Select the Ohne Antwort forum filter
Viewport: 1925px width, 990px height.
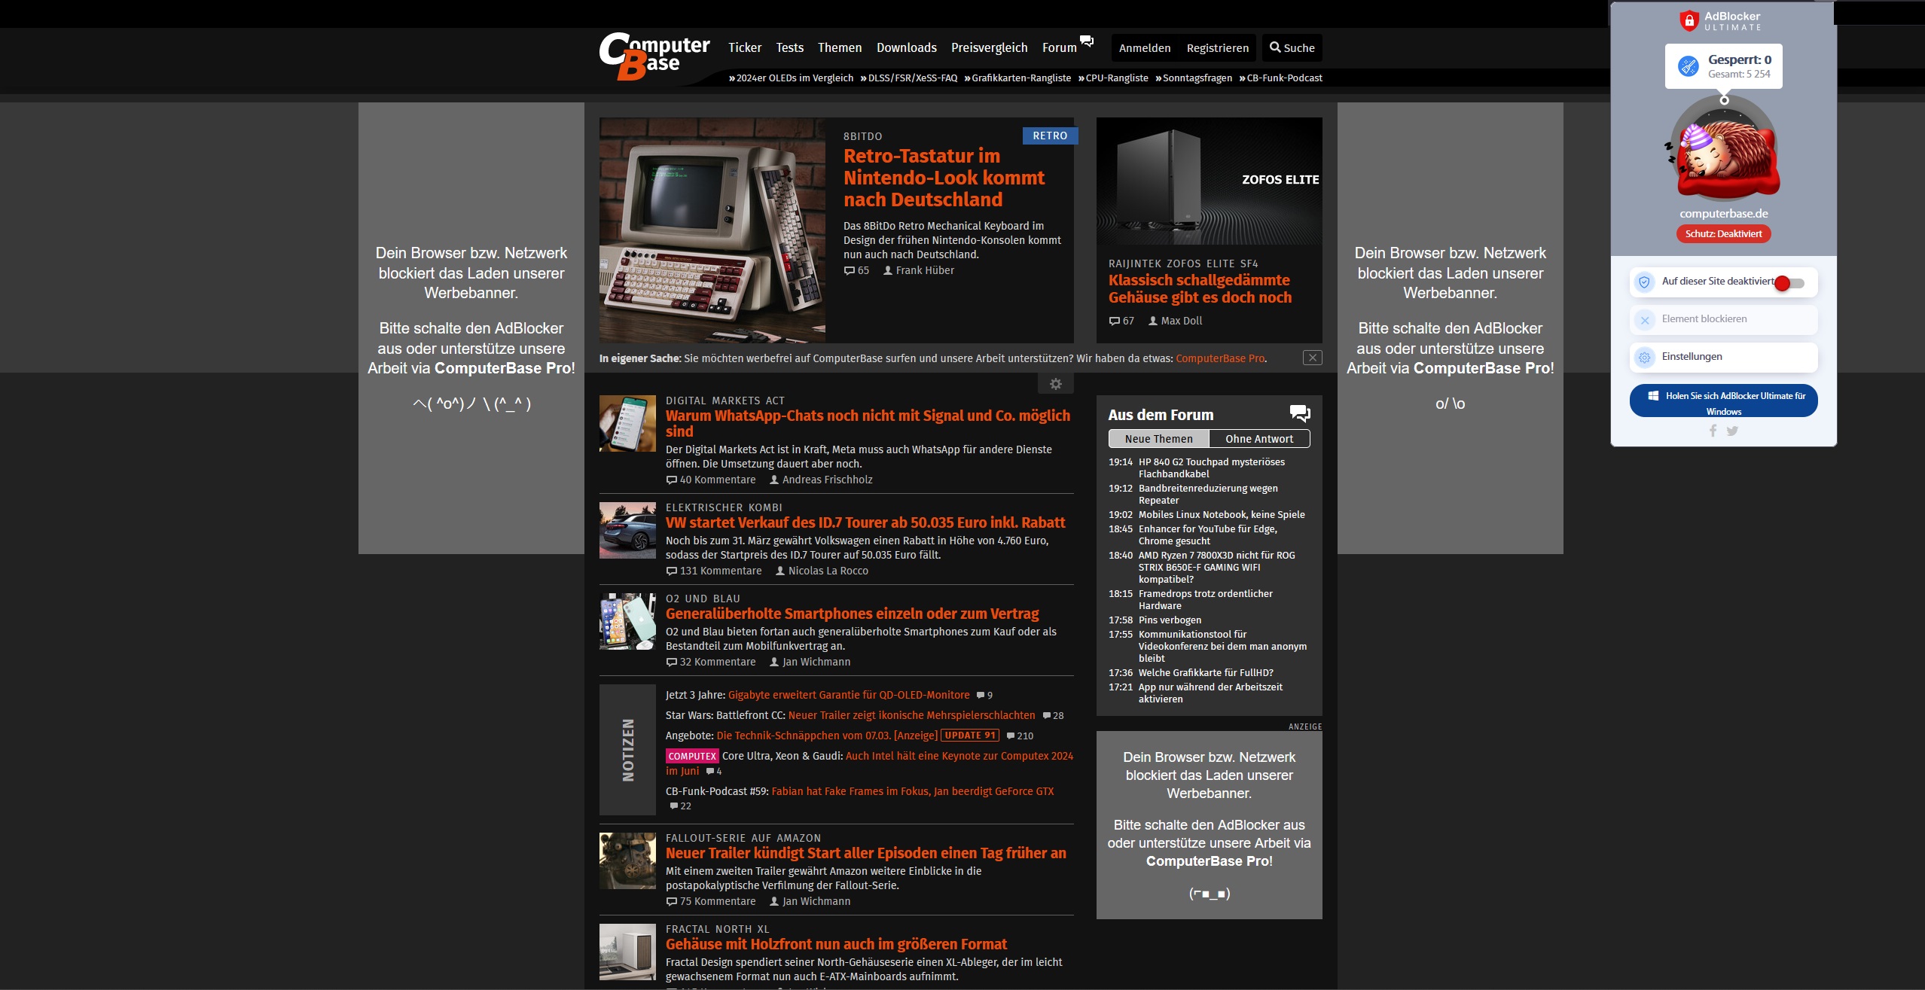1258,439
